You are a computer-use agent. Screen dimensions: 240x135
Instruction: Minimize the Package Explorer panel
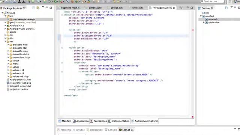[x=46, y=7]
